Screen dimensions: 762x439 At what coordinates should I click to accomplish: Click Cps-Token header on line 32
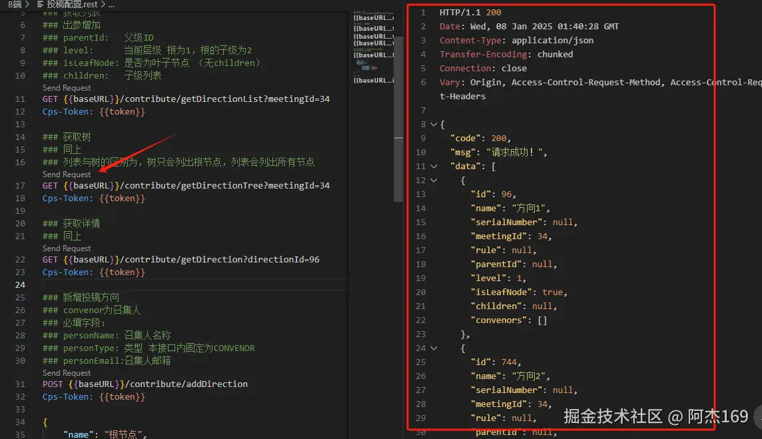coord(93,396)
